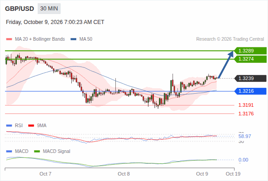Click the Oct 7 time axis label
Viewport: 268px width, 181px height.
pyautogui.click(x=45, y=174)
